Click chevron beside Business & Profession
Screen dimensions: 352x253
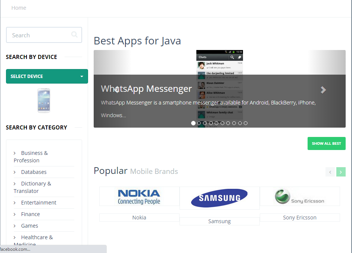click(x=15, y=153)
